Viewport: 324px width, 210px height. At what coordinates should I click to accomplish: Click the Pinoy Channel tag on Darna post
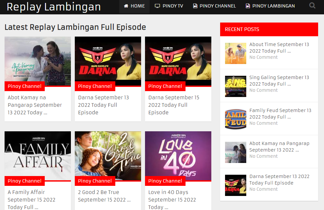pos(95,86)
